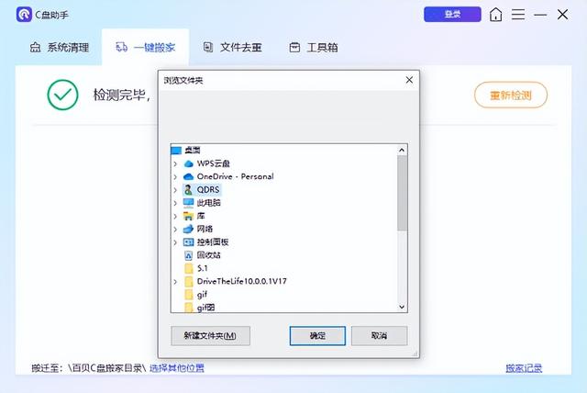Select the 库 entry text
Image resolution: width=587 pixels, height=393 pixels.
[201, 216]
